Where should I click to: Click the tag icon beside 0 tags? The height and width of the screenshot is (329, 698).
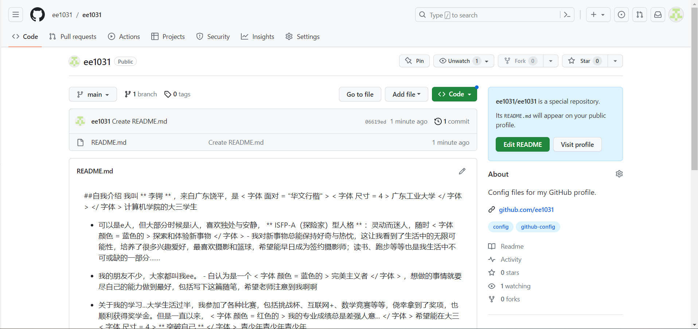pyautogui.click(x=168, y=94)
